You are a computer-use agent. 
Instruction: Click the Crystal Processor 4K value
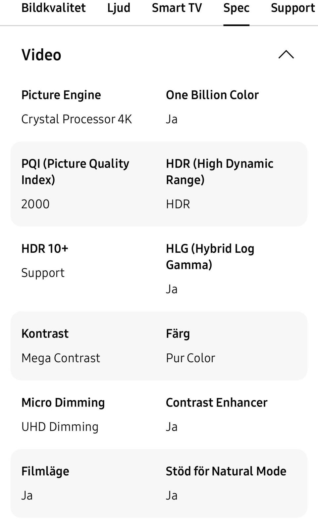click(x=77, y=119)
